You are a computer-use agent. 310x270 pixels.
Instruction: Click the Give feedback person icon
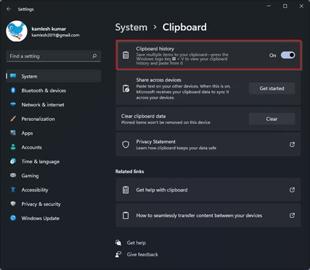(118, 254)
